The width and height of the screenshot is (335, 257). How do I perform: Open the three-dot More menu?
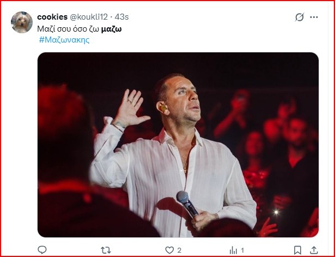(x=314, y=17)
